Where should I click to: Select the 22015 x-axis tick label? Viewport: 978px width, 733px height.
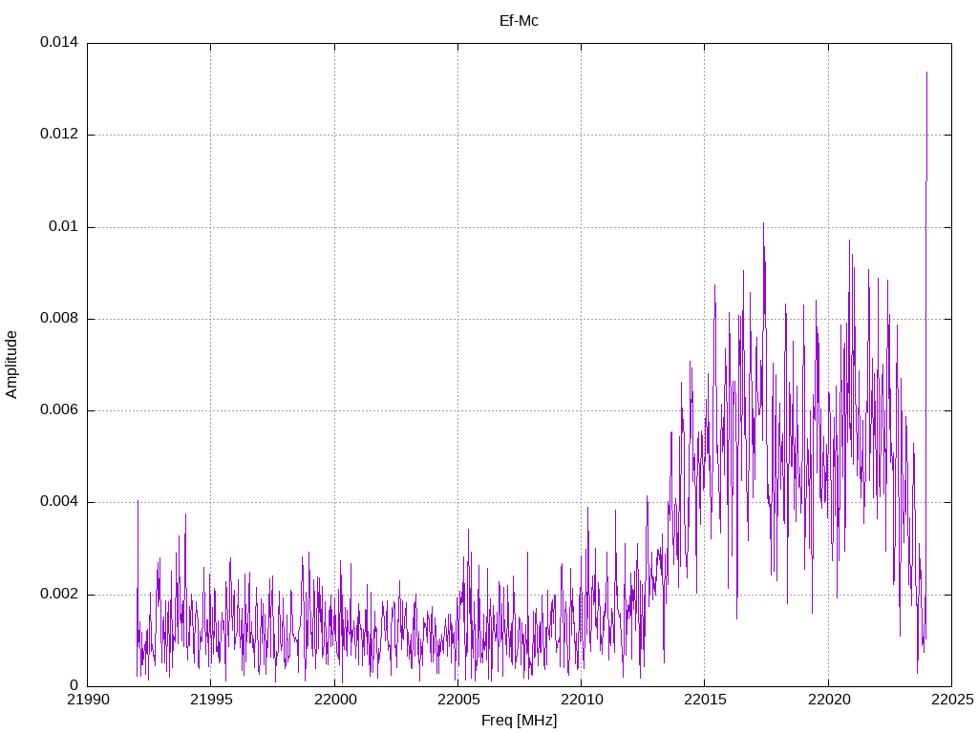click(704, 702)
